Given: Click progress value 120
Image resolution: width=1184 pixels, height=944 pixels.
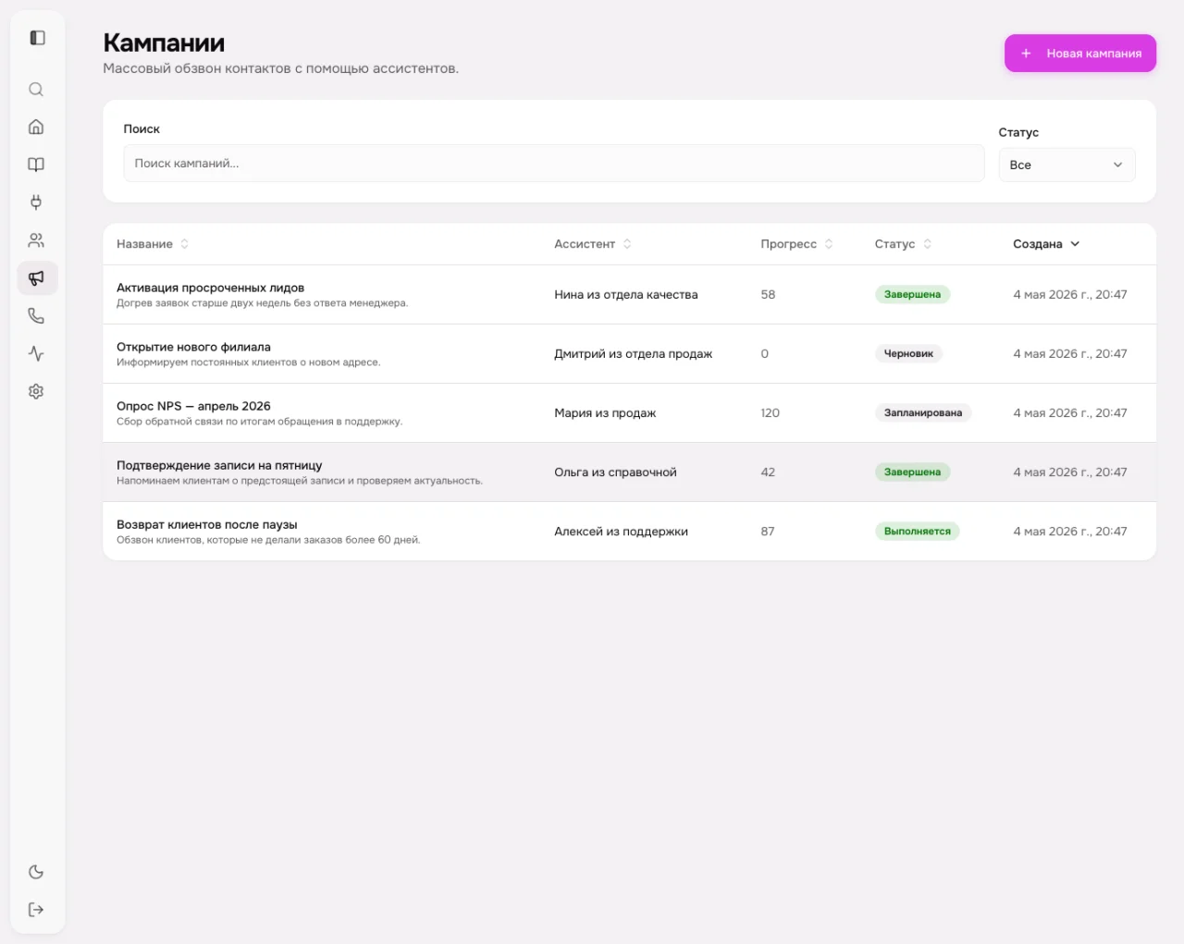Looking at the screenshot, I should 770,413.
